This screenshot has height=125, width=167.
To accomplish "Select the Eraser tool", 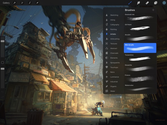I will tap(147, 3).
